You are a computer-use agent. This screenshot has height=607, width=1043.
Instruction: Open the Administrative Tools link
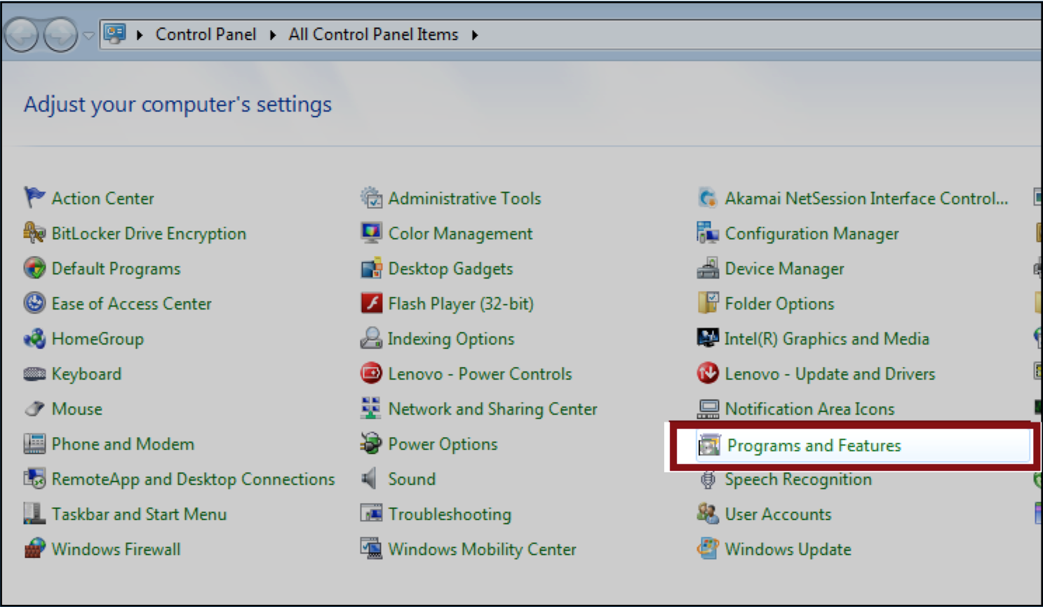(464, 199)
